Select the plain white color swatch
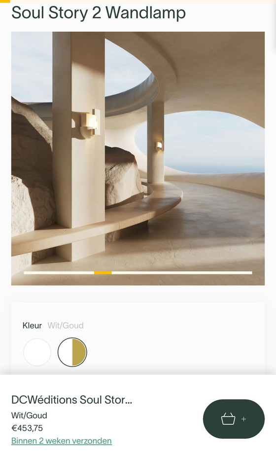Viewport: 276px width, 457px height. pos(37,352)
